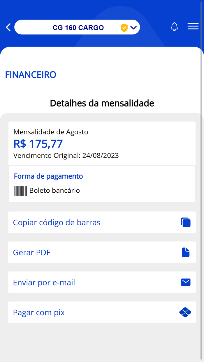
Task: Click Enviar por e-mail
Action: 44,282
